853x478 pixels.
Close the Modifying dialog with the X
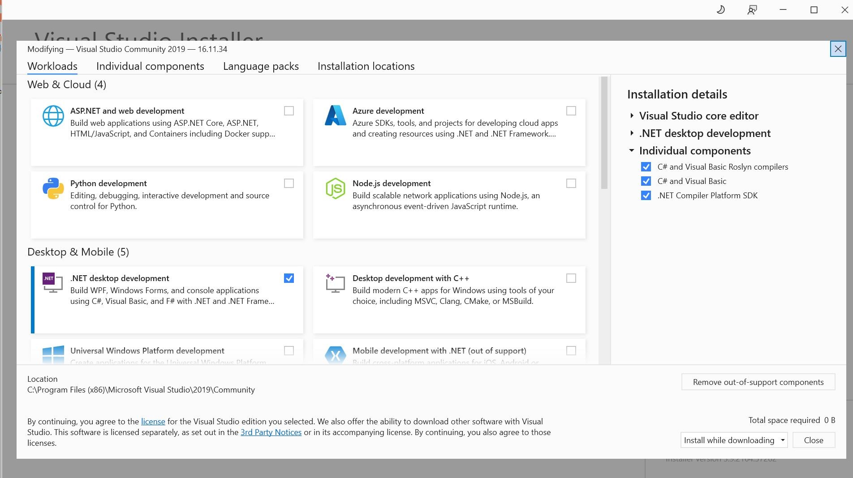pos(838,49)
